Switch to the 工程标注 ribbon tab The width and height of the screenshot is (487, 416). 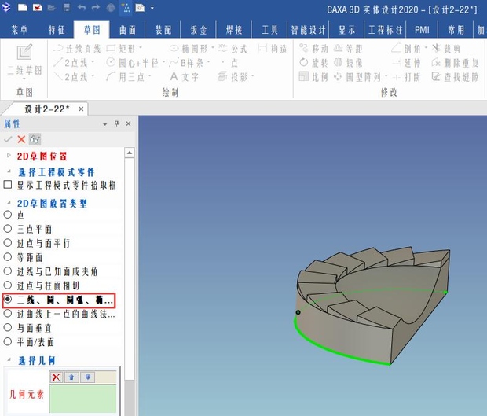point(385,30)
